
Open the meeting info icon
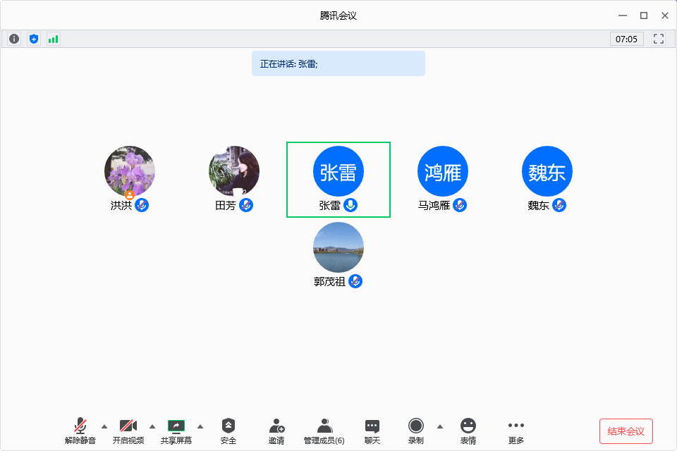point(14,39)
